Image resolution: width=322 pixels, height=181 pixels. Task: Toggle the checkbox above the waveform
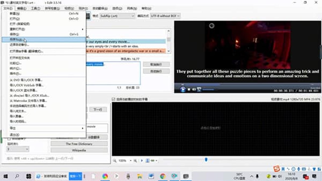[113, 99]
